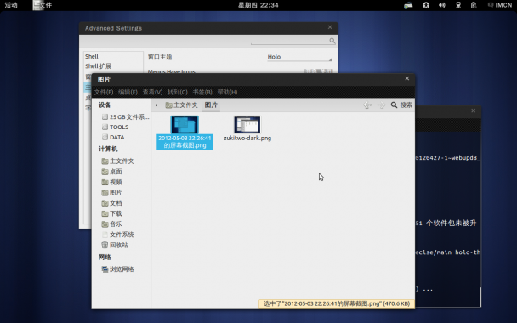Click the Advanced Settings search magnifier icon
The width and height of the screenshot is (517, 323).
332,41
